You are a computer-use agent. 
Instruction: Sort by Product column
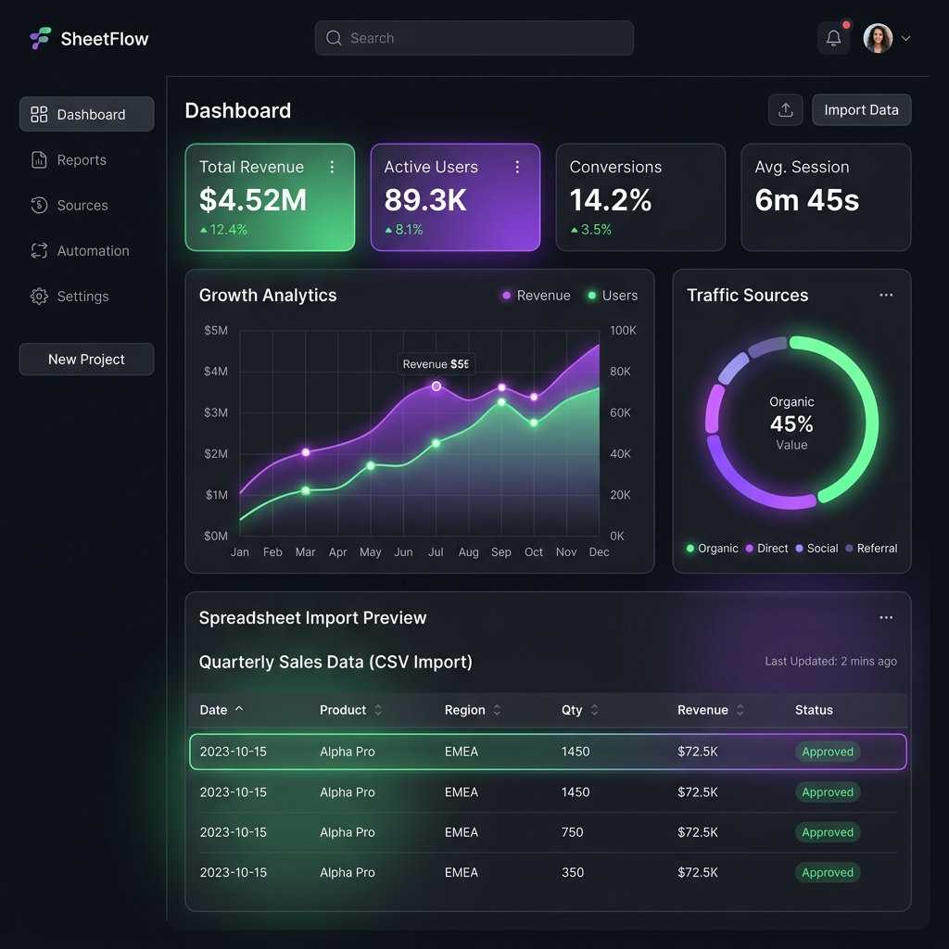click(350, 710)
